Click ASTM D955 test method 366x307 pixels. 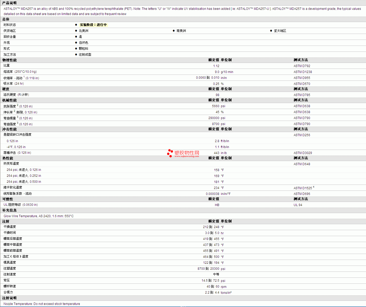coord(302,78)
